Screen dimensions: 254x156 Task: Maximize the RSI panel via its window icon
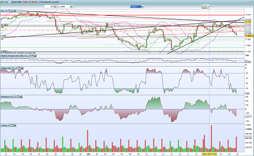point(32,56)
